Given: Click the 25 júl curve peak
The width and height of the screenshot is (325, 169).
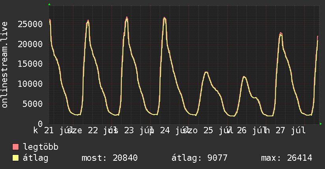Looking at the screenshot, I should [206, 72].
